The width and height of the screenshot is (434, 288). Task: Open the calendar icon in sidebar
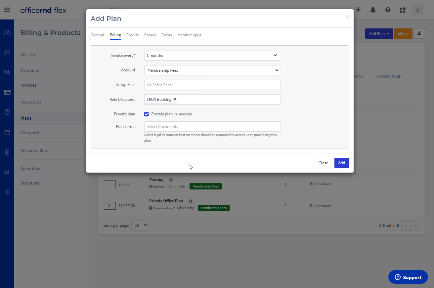point(7,133)
